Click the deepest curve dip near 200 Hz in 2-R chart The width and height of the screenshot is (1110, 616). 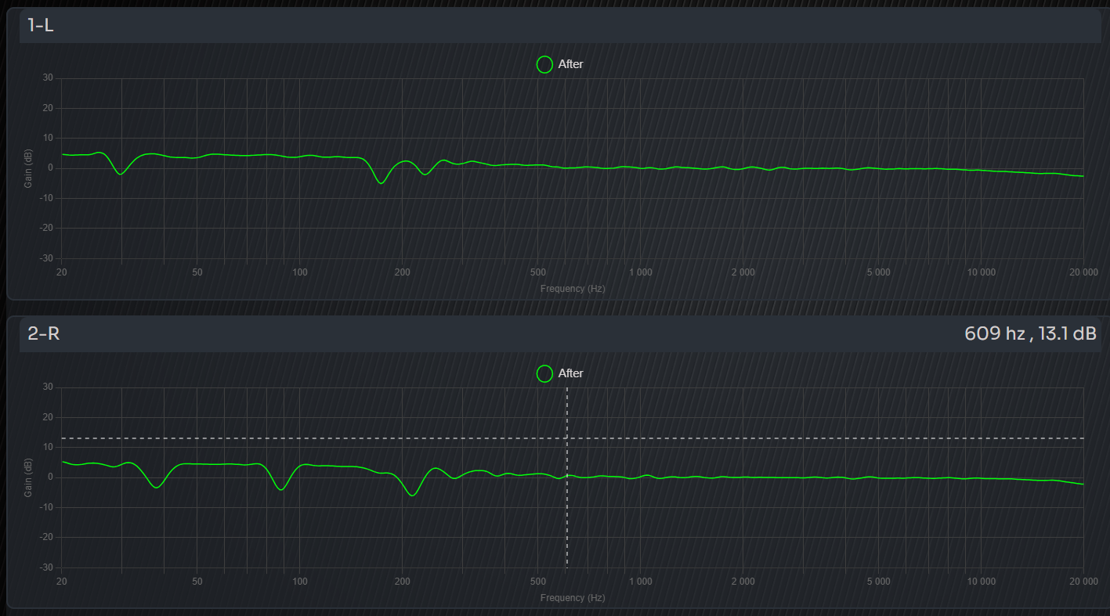click(412, 495)
